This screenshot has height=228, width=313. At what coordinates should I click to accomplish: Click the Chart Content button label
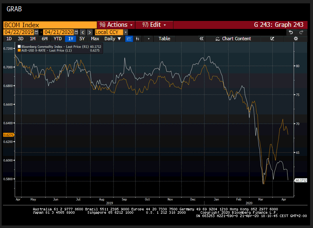coord(237,39)
